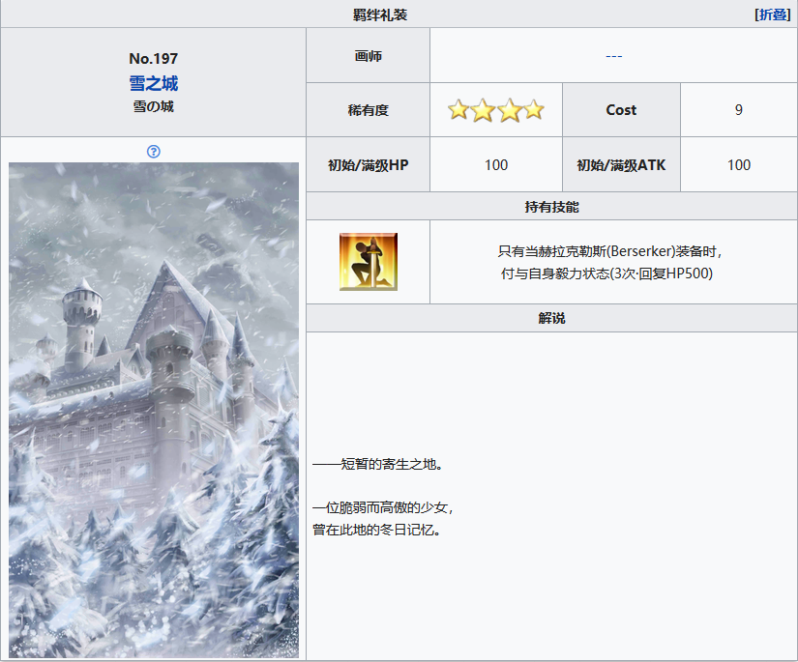Screen dimensions: 798x662
Task: Click the third rarity star
Action: [508, 110]
